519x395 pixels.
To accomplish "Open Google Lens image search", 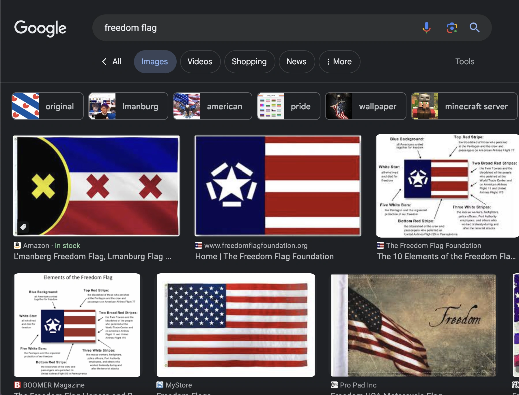I will pyautogui.click(x=452, y=28).
